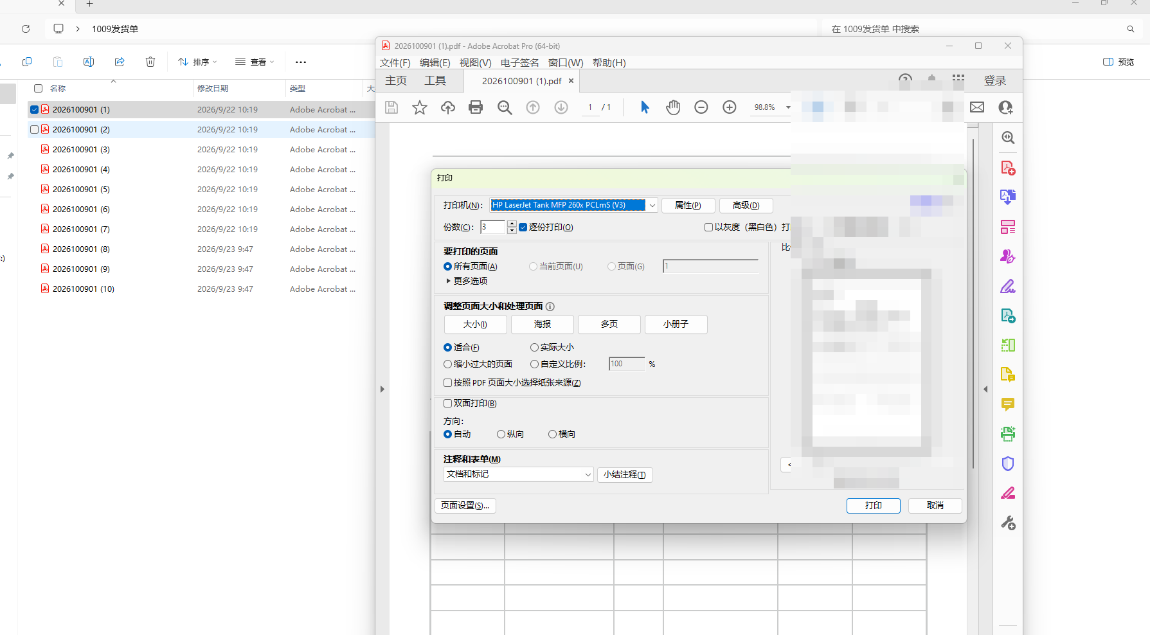Image resolution: width=1150 pixels, height=635 pixels.
Task: Open the 文件(F) menu
Action: (x=395, y=62)
